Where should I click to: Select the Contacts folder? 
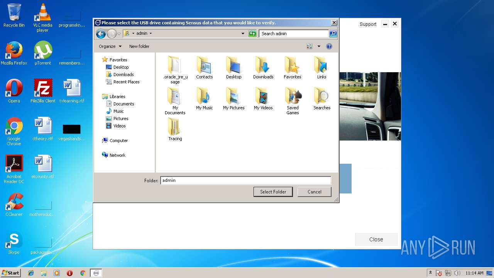point(205,68)
